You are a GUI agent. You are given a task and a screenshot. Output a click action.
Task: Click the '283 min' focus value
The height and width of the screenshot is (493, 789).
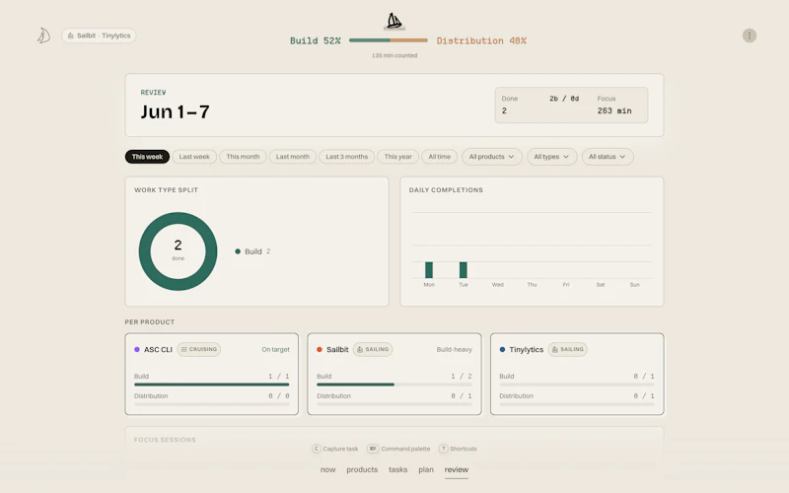tap(614, 110)
